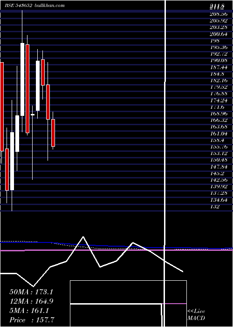Click the 198 price axis label
This screenshot has height=327, width=233.
coord(215,41)
